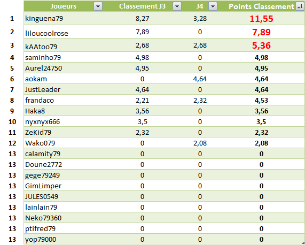Select the player name Doune2772

coord(44,165)
